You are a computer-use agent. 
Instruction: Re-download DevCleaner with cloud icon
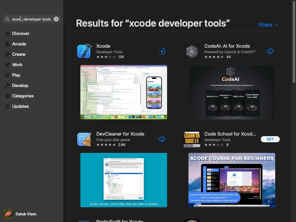click(x=162, y=139)
